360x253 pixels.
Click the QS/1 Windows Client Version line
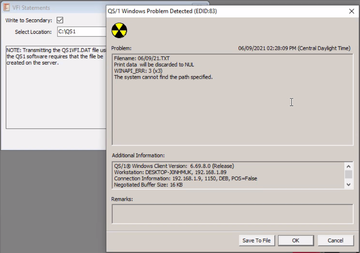coord(174,166)
